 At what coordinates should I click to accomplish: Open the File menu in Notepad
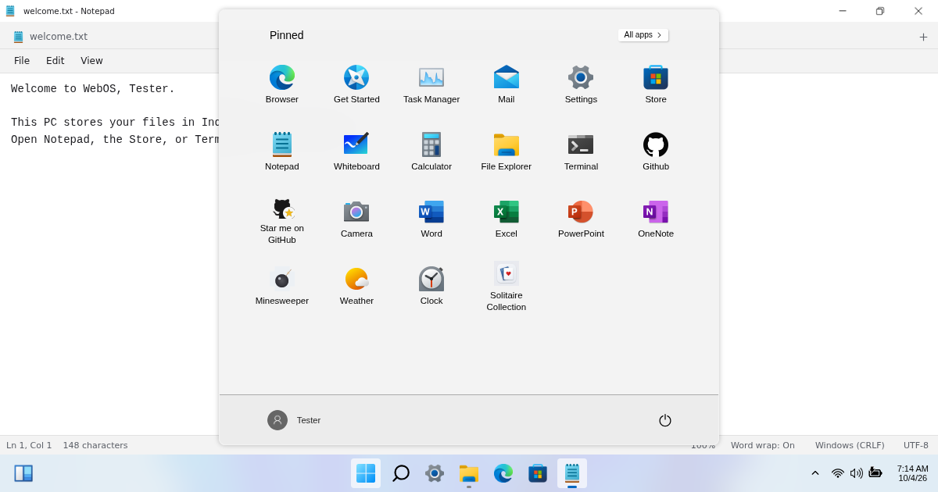(22, 61)
